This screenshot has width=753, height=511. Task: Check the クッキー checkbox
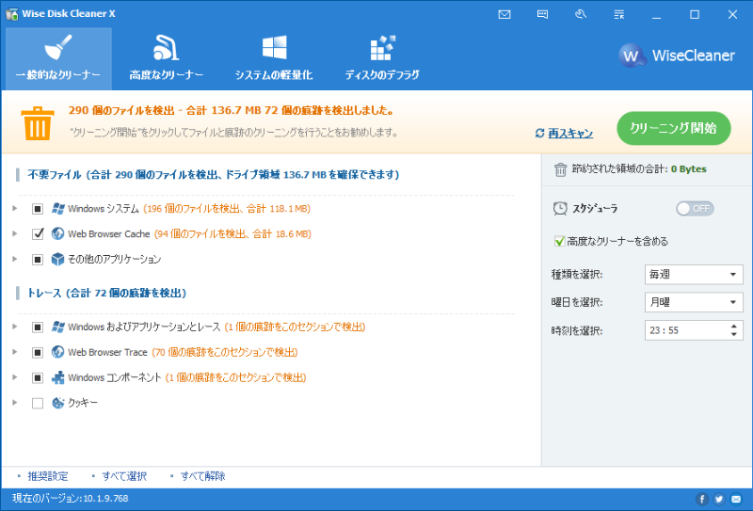(38, 403)
